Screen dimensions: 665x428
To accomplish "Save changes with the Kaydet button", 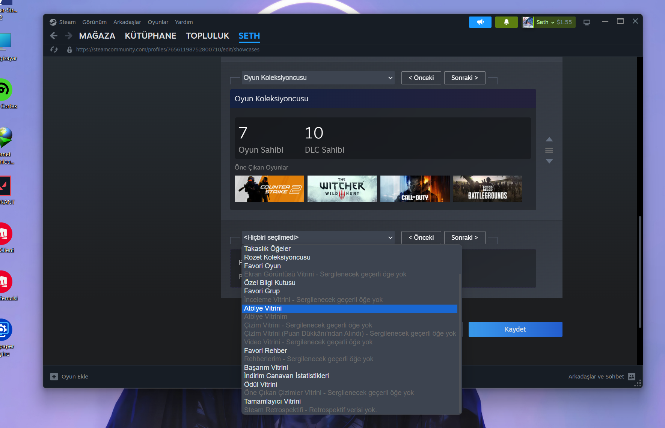I will click(x=516, y=329).
